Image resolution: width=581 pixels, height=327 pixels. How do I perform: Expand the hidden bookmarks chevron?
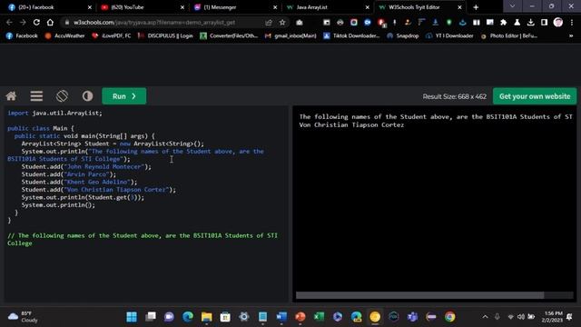[571, 36]
